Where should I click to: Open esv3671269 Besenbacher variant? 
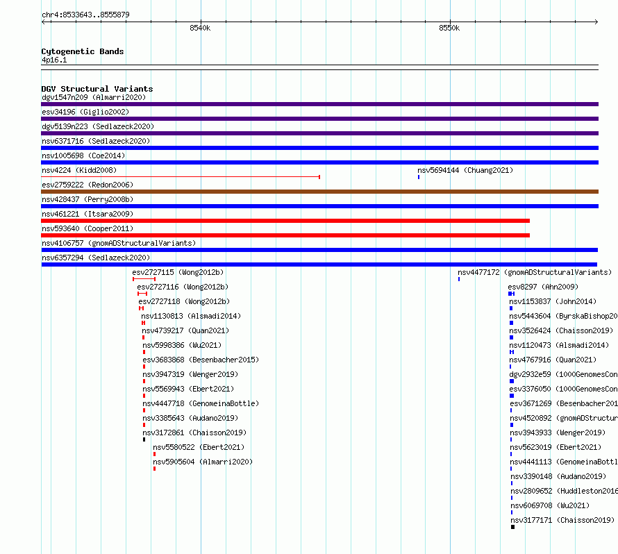564,403
